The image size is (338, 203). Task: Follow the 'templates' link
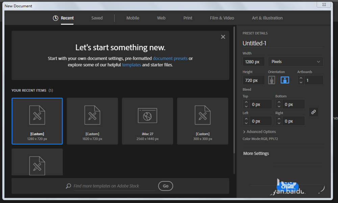click(131, 65)
